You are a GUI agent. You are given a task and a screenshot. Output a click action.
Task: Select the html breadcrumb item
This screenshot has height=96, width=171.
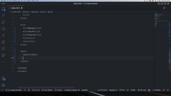click(x=27, y=12)
